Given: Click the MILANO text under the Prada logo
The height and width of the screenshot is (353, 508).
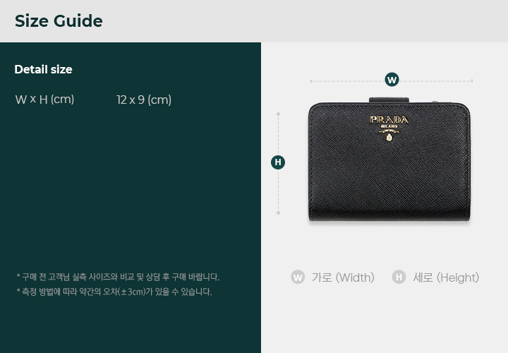Looking at the screenshot, I should click(389, 126).
